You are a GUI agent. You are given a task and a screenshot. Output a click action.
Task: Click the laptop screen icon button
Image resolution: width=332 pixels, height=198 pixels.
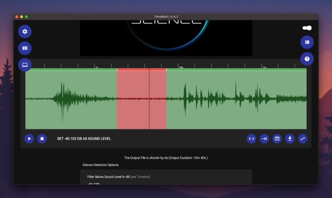[25, 64]
